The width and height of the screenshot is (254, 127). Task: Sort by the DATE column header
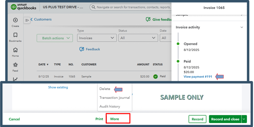[x=43, y=64]
